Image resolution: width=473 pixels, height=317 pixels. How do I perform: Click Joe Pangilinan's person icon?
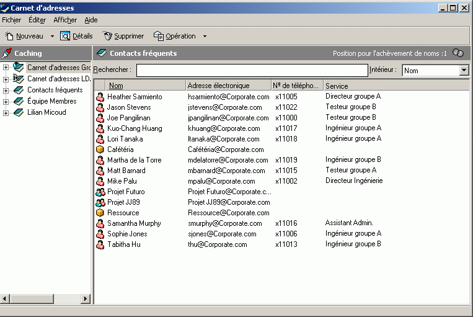(100, 118)
